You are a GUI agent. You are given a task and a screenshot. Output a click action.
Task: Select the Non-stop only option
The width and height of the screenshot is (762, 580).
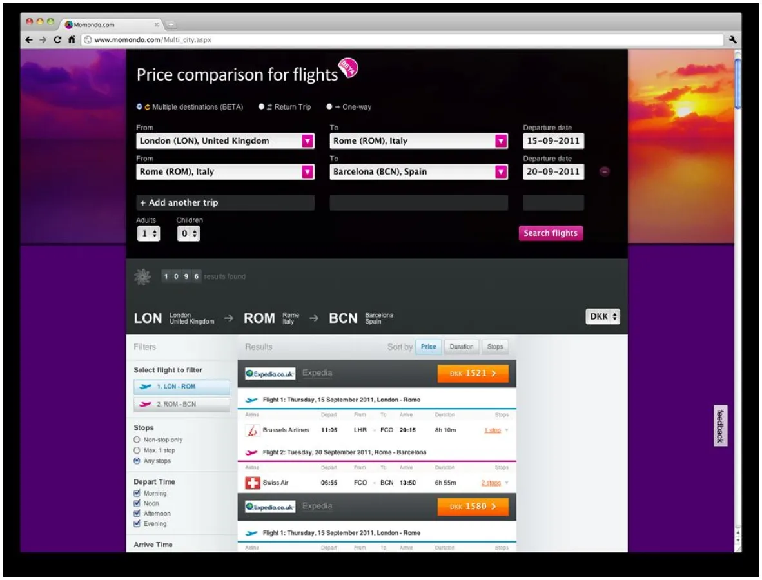click(x=137, y=440)
